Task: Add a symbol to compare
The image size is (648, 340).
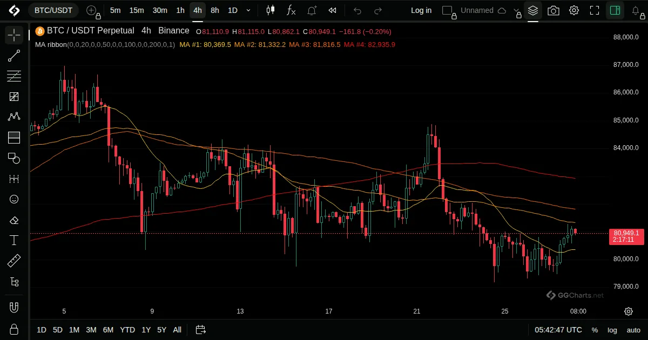Action: [x=92, y=10]
